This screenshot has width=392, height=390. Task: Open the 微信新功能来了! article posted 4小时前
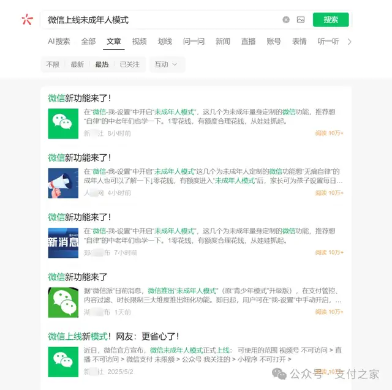(x=80, y=157)
